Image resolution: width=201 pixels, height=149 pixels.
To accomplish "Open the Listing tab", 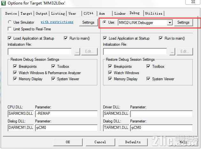I will click(58, 13).
